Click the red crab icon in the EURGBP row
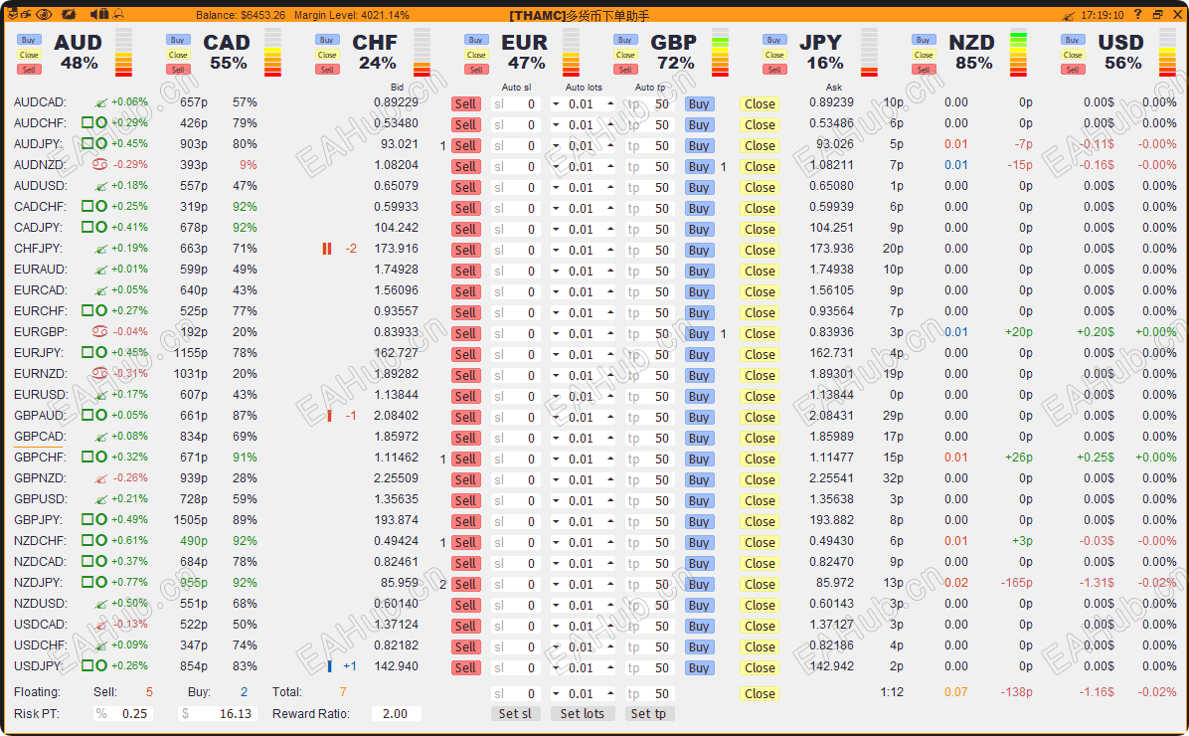 pos(99,331)
